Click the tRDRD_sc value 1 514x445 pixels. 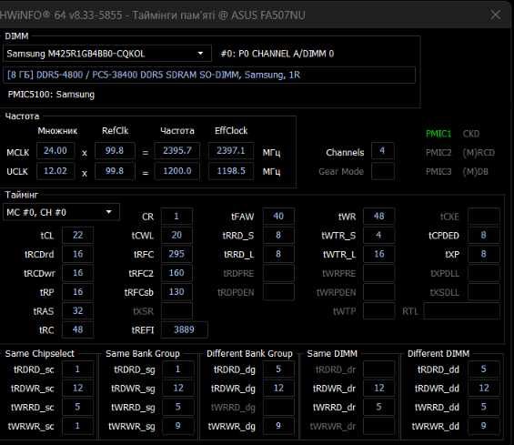[77, 369]
